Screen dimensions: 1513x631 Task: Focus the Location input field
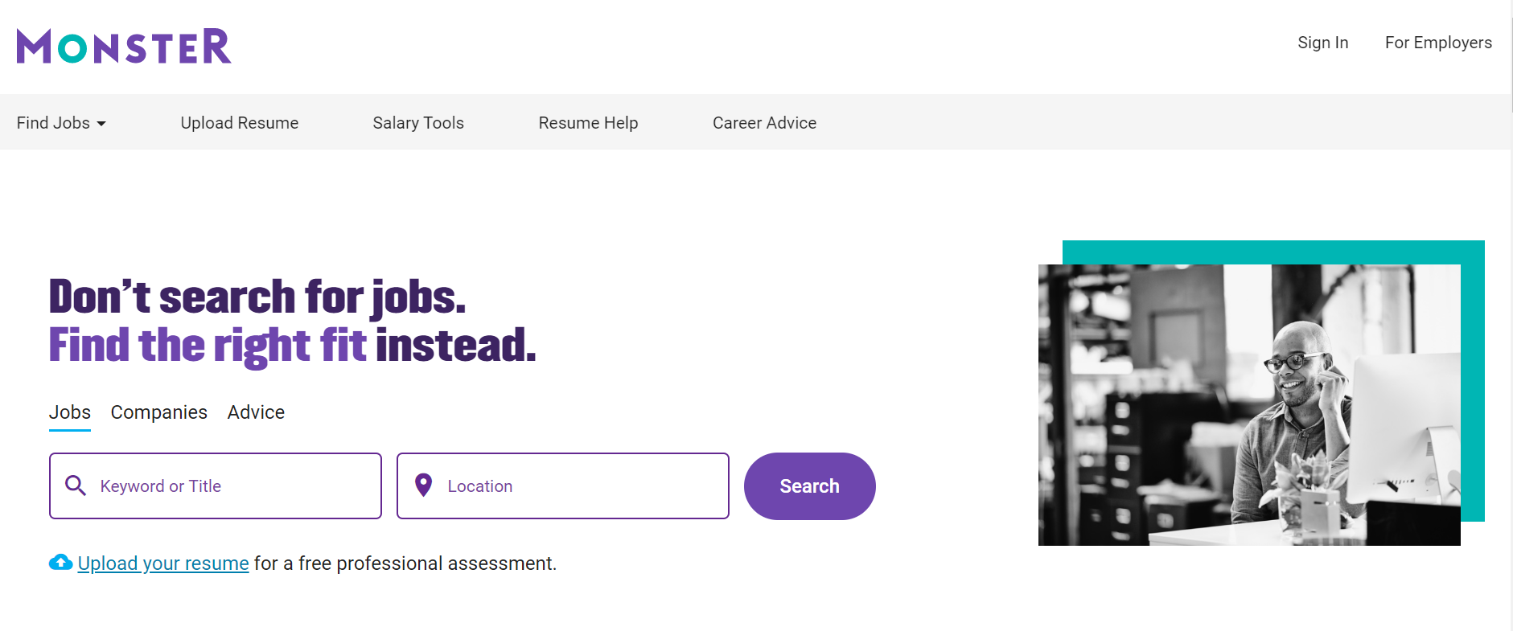(563, 486)
